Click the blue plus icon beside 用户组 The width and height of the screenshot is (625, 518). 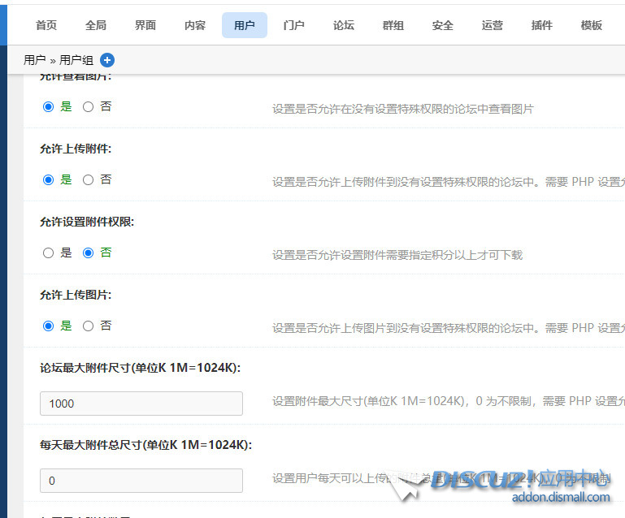point(107,60)
